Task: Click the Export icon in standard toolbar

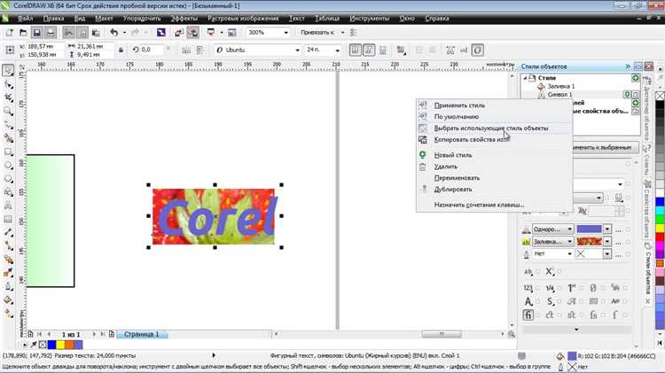Action: click(x=192, y=32)
